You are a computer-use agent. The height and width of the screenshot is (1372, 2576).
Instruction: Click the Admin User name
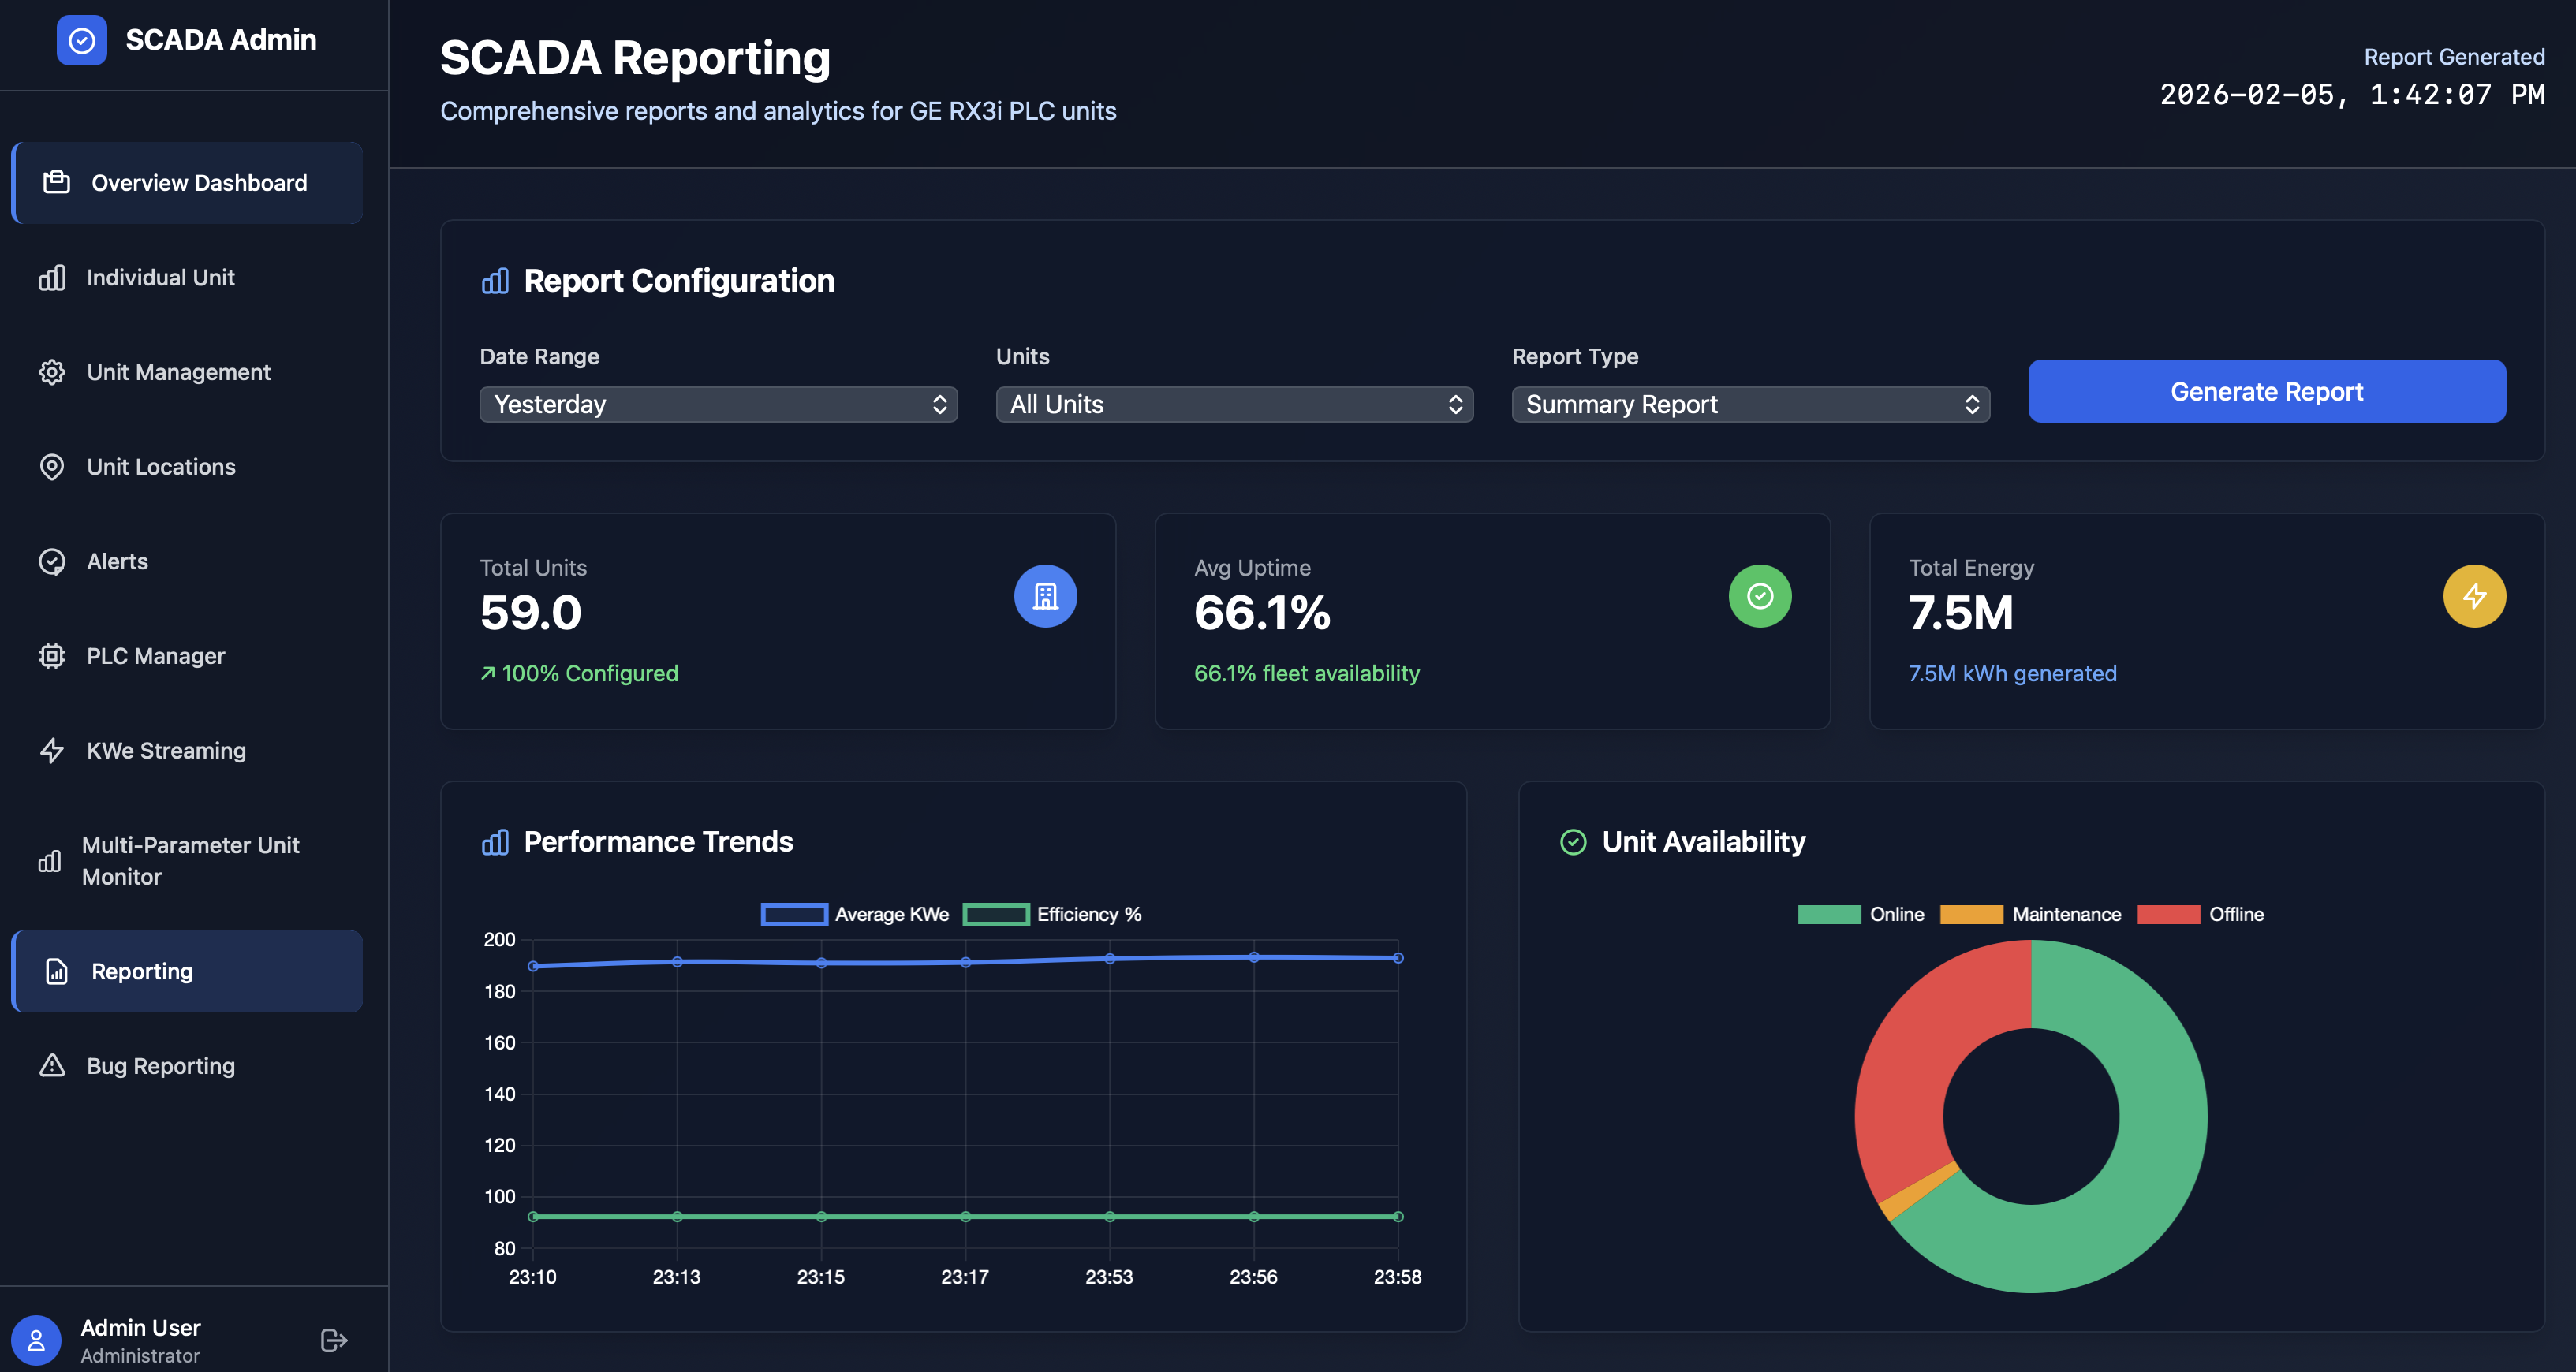141,1327
